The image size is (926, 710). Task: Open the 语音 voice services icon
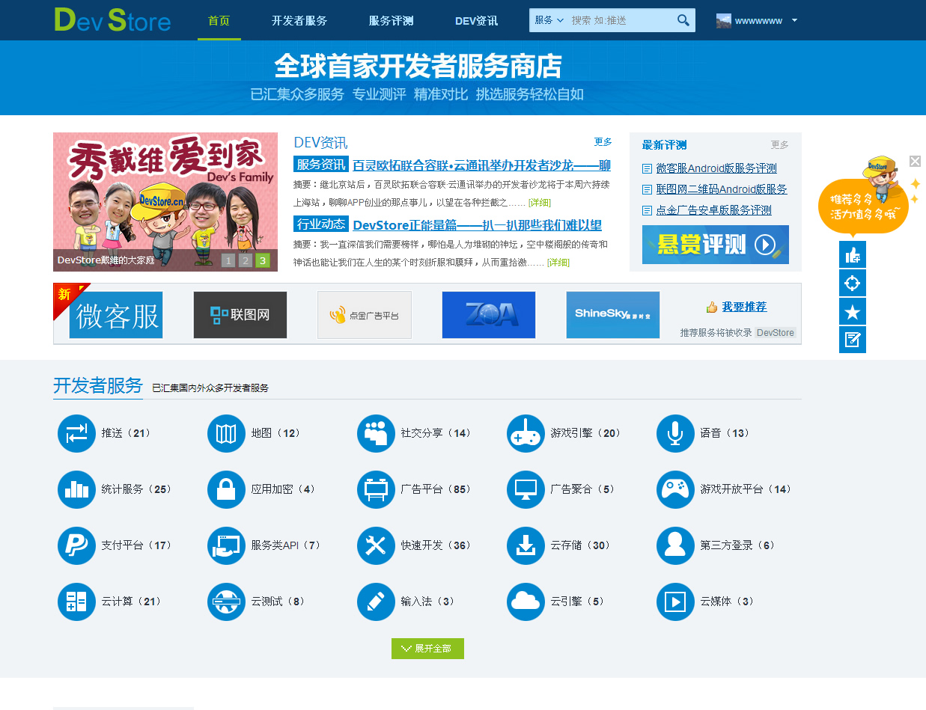675,432
